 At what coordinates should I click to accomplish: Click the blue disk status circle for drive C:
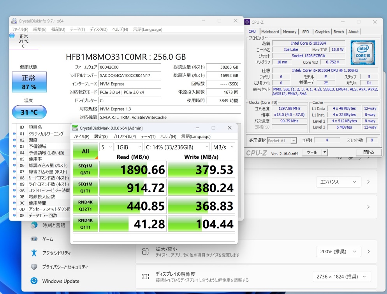(12, 36)
